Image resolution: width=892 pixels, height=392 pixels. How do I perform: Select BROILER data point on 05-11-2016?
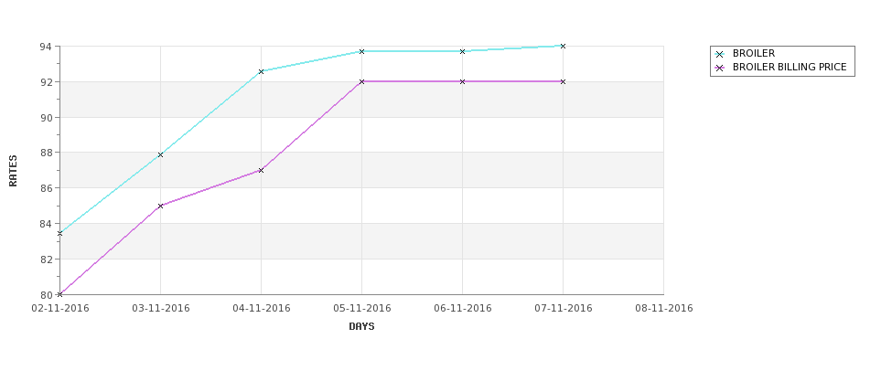click(x=361, y=52)
